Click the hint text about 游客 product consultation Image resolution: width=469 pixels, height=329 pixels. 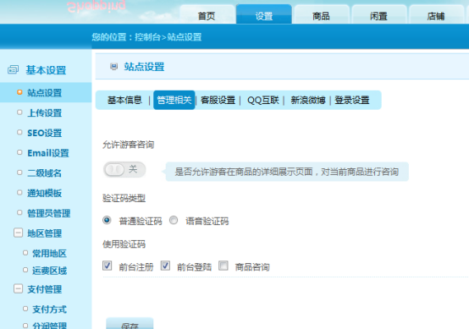286,172
